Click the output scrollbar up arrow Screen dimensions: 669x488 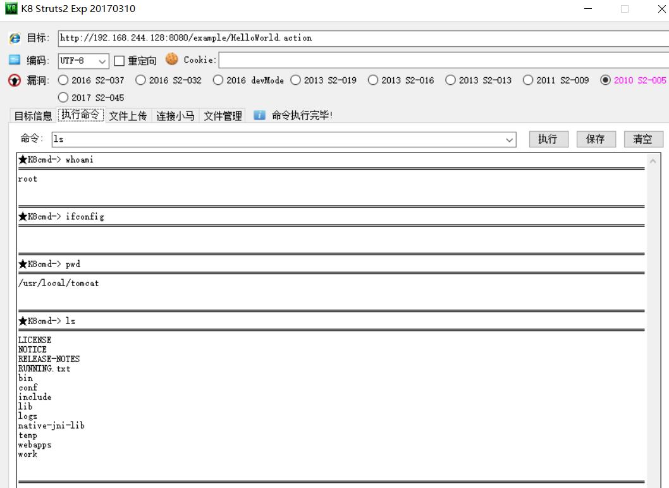pyautogui.click(x=653, y=161)
